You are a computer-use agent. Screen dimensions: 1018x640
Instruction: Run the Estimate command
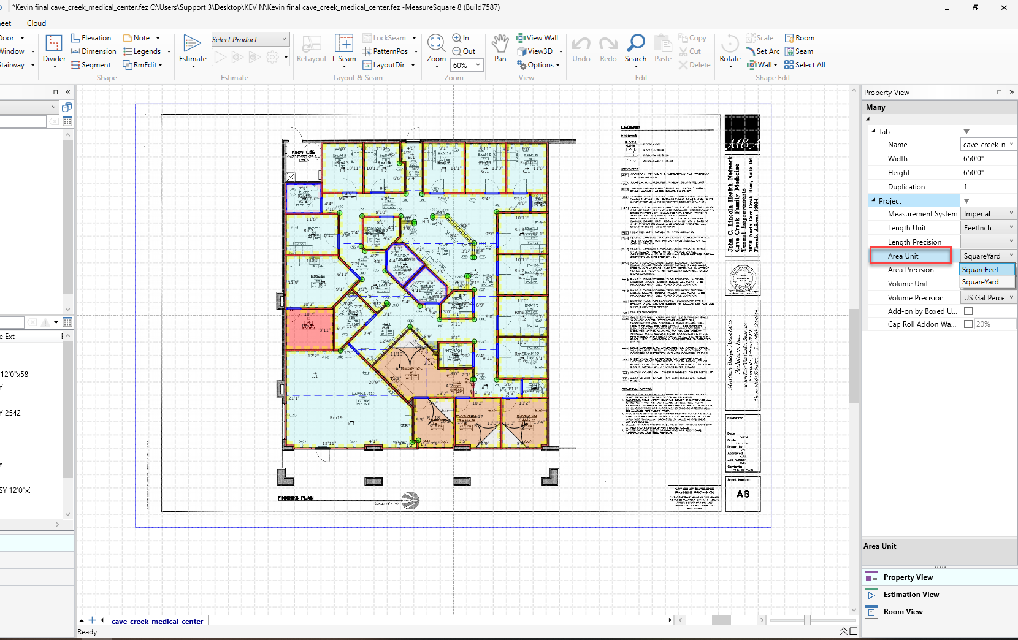(193, 49)
